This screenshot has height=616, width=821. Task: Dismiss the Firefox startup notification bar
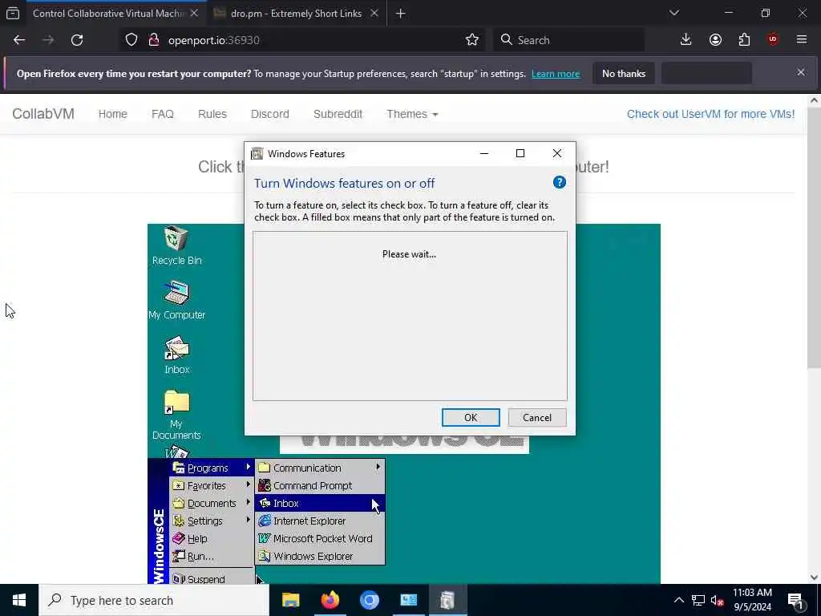coord(801,72)
